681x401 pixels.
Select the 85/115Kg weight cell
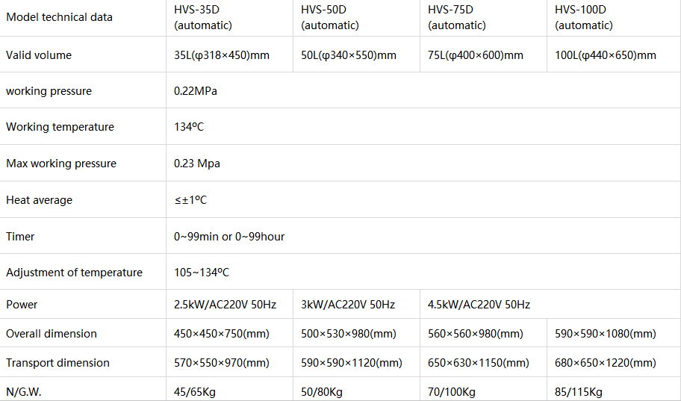click(x=579, y=392)
